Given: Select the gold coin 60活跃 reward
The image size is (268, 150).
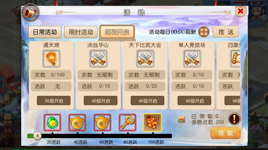Looking at the screenshot, I should [x=102, y=122].
